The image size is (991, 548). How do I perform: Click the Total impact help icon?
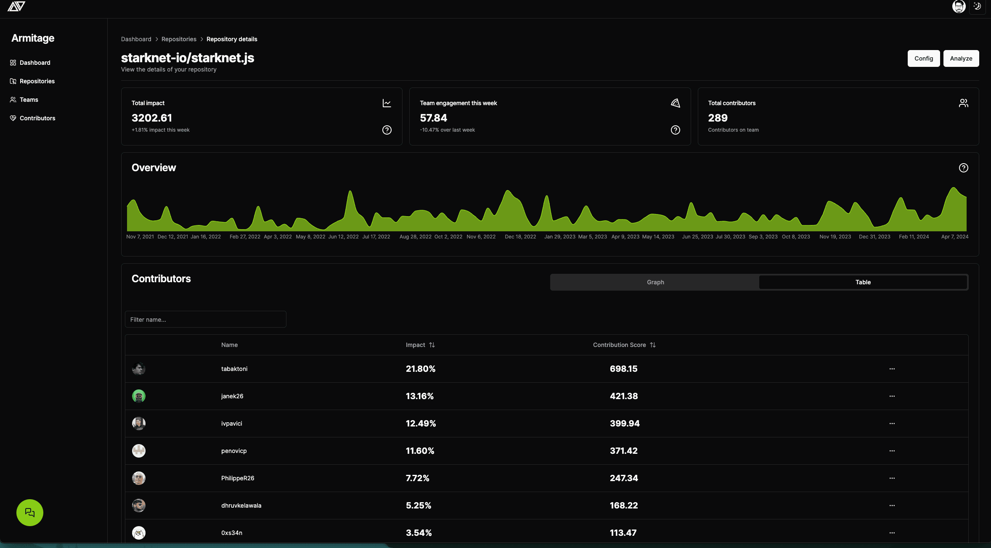(387, 130)
